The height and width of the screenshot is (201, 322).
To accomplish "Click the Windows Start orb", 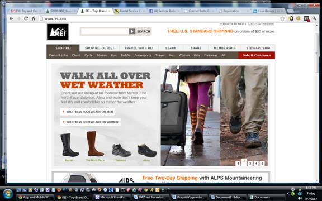I will coord(8,194).
